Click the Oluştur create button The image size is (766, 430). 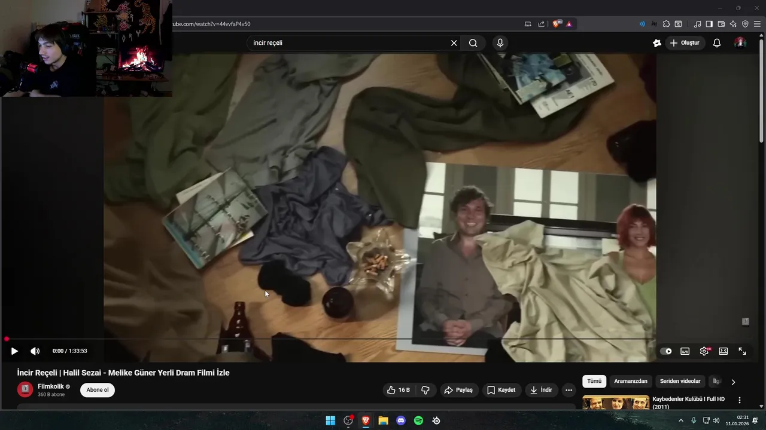pos(685,43)
